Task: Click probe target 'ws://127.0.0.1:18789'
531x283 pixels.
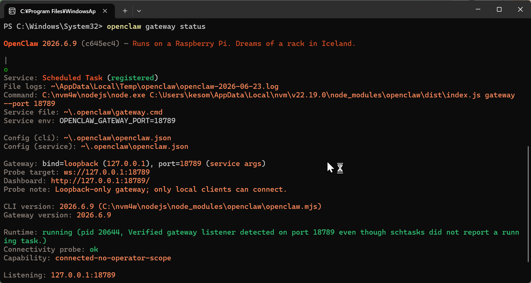Action: point(107,172)
